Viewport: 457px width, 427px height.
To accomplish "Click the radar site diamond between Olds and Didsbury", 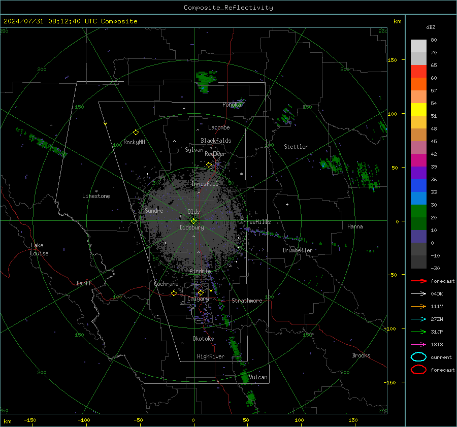I will 193,221.
